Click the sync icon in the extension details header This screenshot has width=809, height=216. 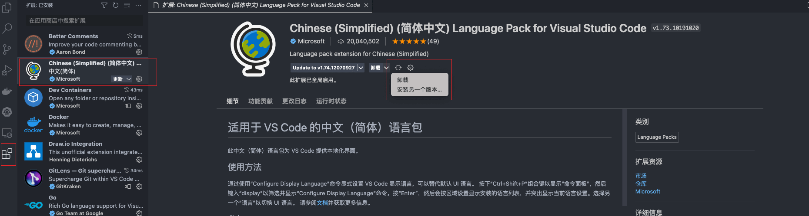pyautogui.click(x=398, y=68)
